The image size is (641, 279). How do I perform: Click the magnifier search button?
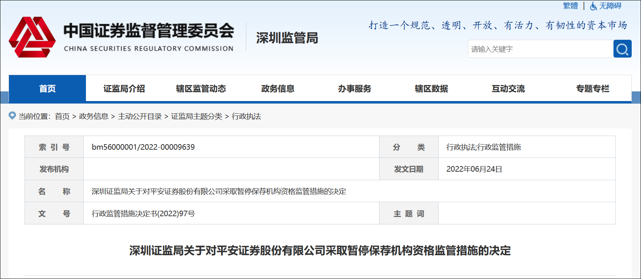(x=622, y=49)
